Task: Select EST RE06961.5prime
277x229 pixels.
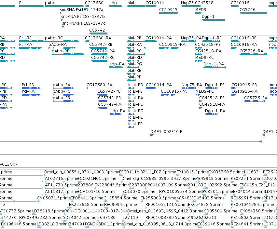Action: click(x=247, y=198)
